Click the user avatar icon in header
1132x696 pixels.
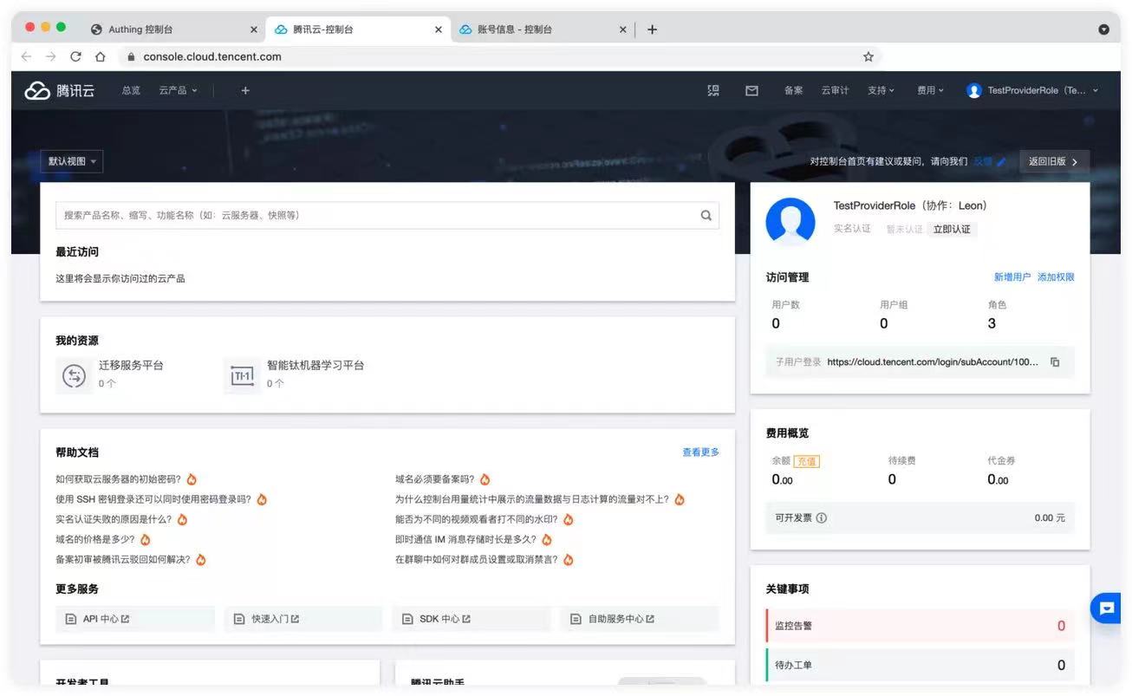point(974,90)
